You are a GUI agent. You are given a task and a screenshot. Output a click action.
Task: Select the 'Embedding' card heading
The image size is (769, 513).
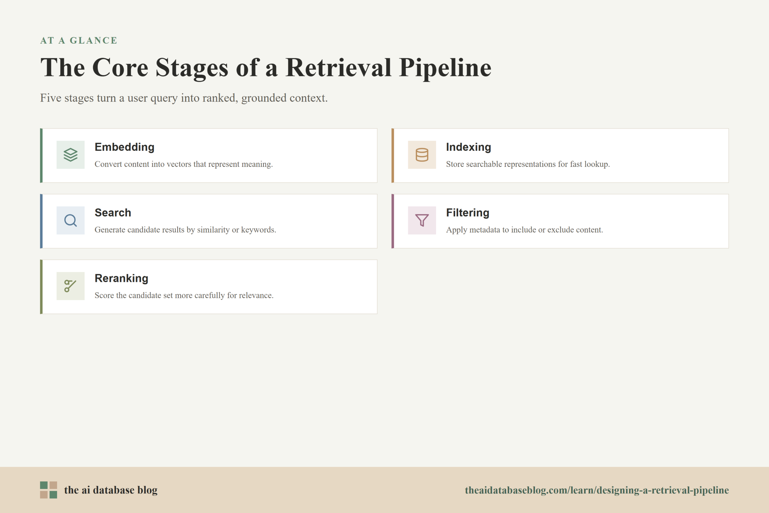tap(124, 147)
